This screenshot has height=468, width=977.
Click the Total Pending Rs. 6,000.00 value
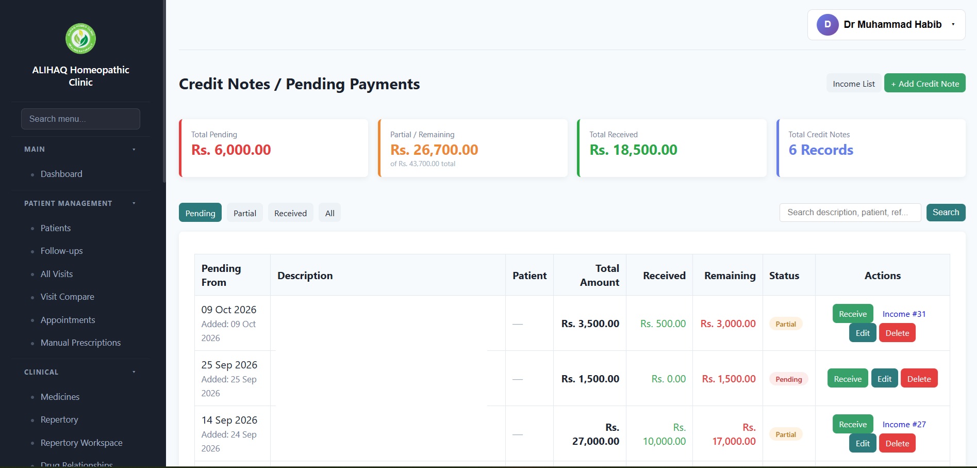[231, 150]
